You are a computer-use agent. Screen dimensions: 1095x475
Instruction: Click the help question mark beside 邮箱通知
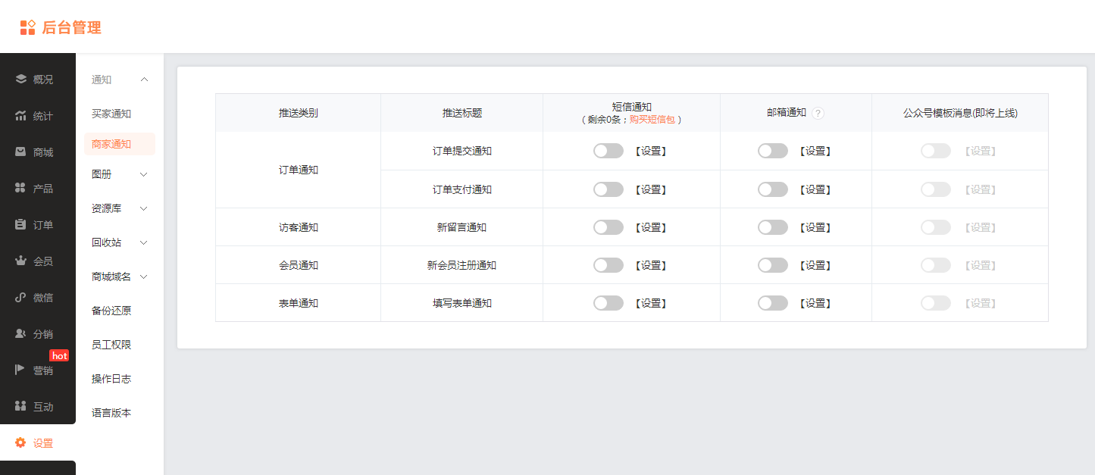pos(818,113)
